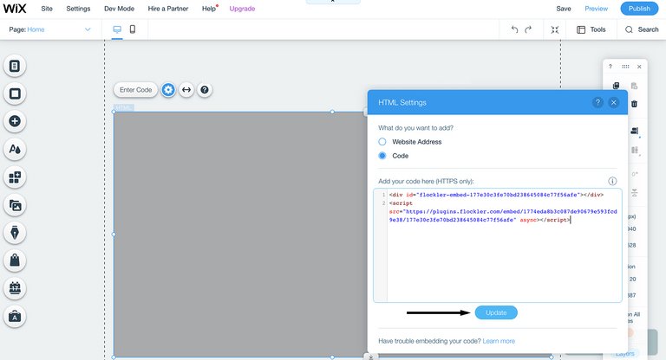Open the Bookings calendar icon
Image resolution: width=666 pixels, height=360 pixels.
(15, 288)
